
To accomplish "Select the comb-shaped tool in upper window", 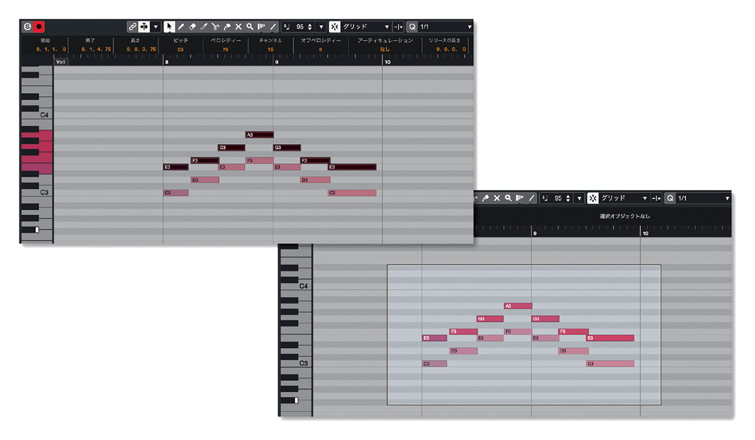I will pos(260,26).
